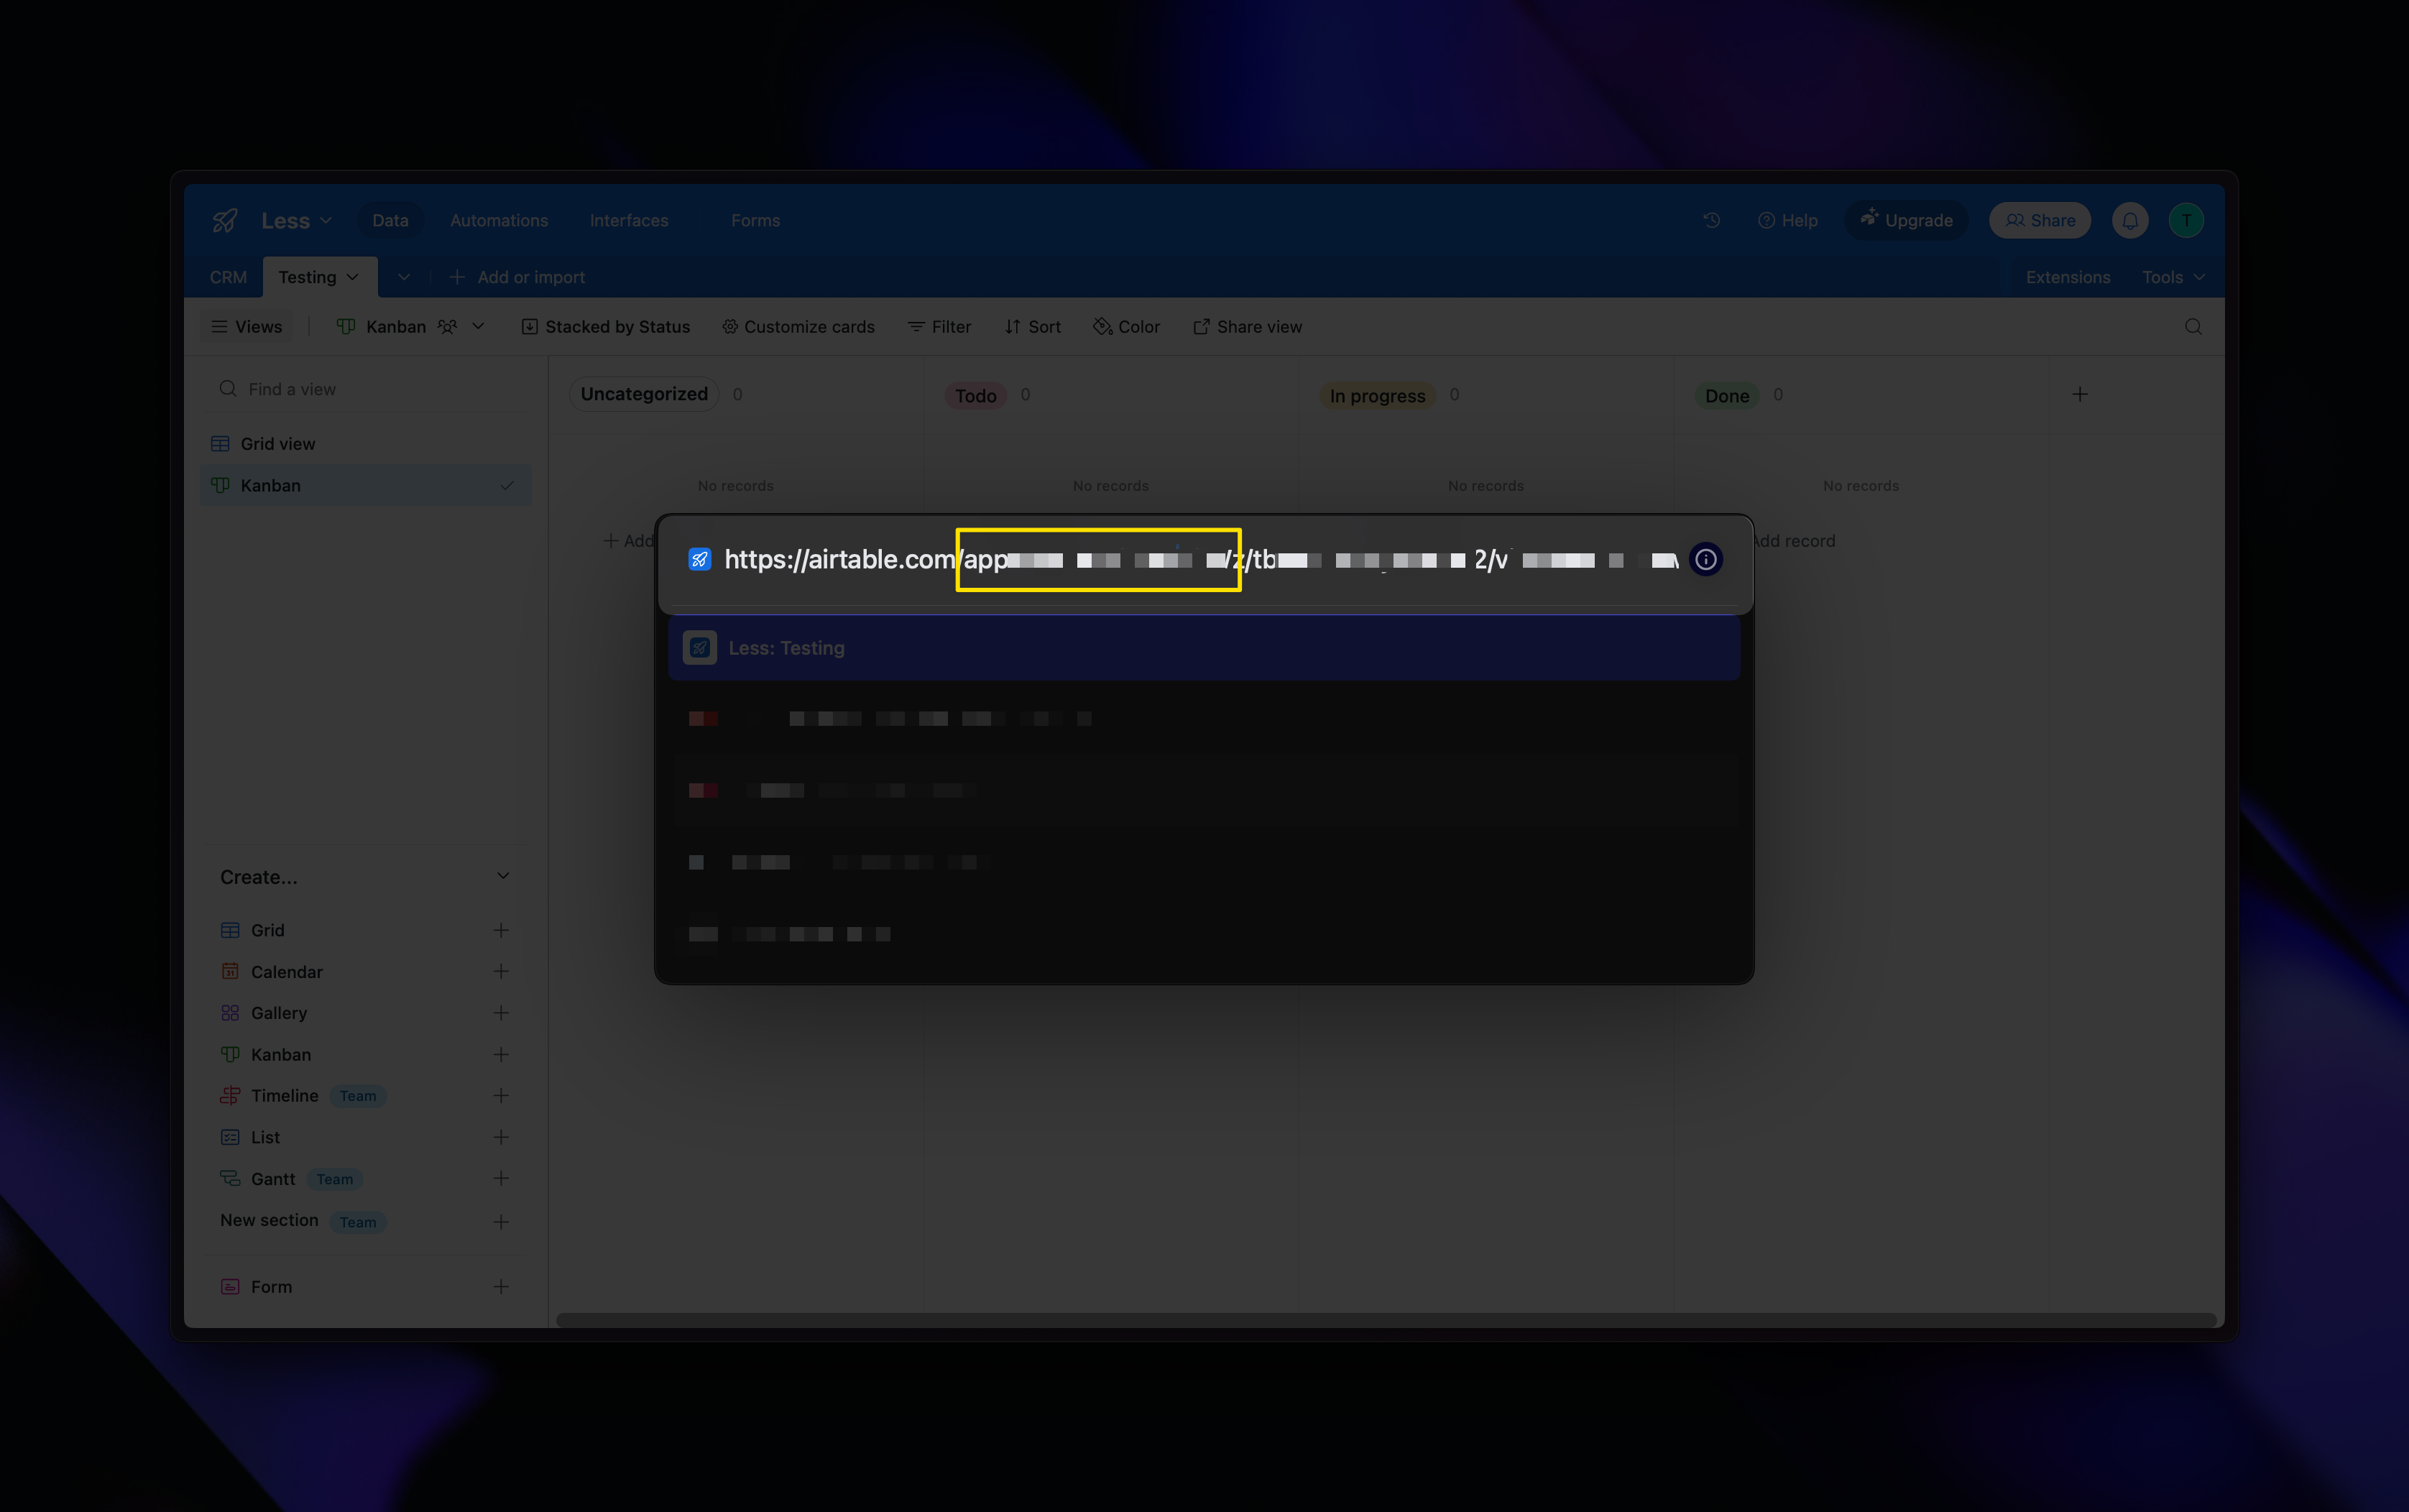Add a new Calendar view plus icon
The image size is (2409, 1512).
tap(501, 971)
